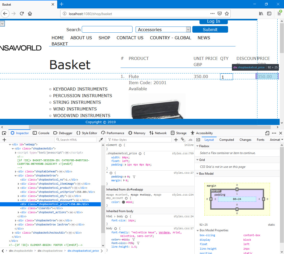This screenshot has height=254, width=284.
Task: Click the shop Search text field
Action: point(107,29)
